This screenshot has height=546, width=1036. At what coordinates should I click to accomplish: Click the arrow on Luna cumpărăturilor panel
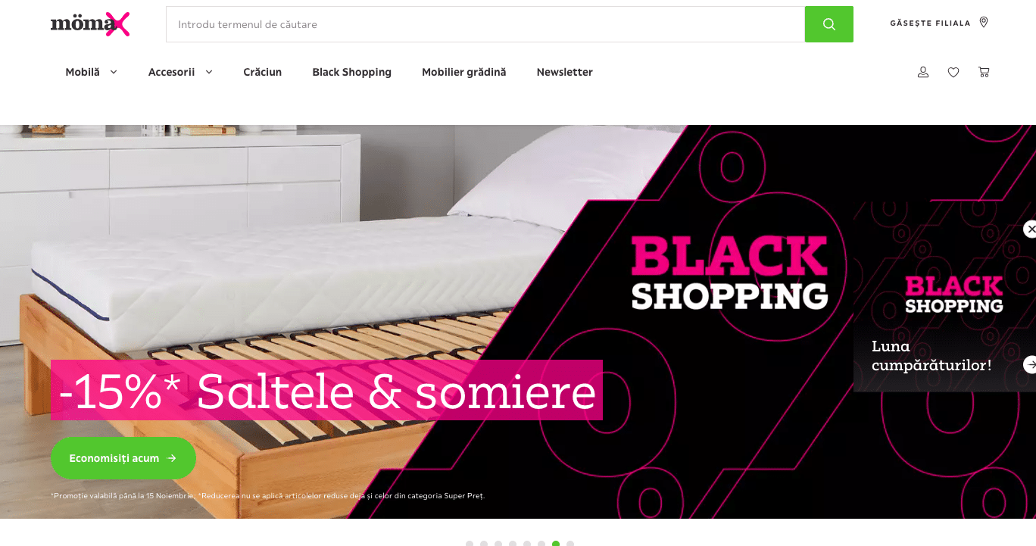click(x=1030, y=364)
